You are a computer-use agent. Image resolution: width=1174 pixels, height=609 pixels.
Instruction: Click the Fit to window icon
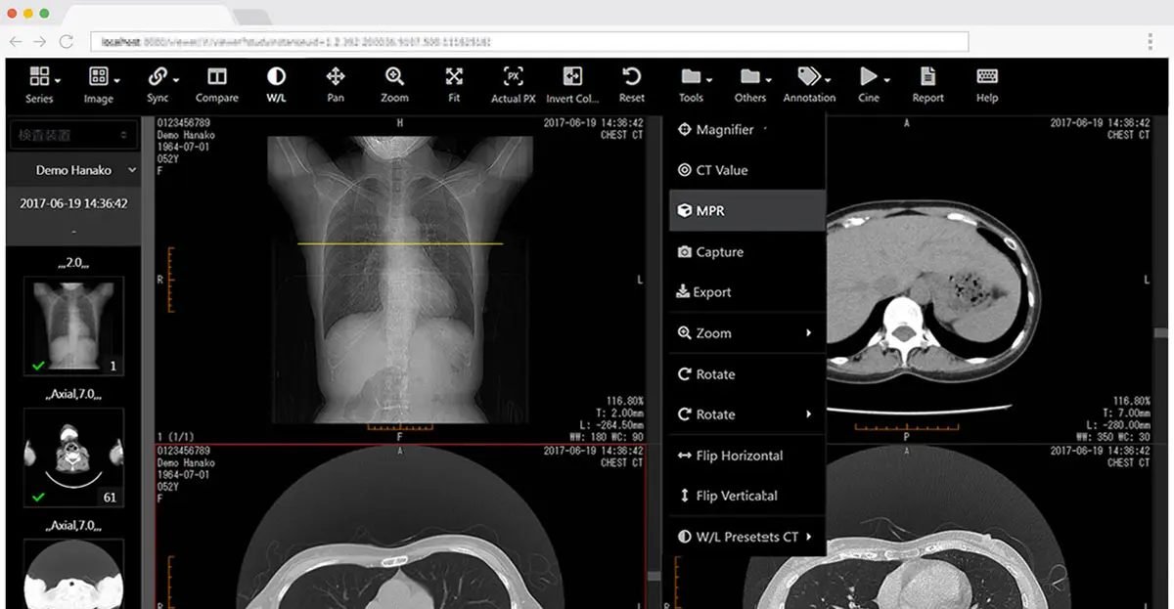454,84
